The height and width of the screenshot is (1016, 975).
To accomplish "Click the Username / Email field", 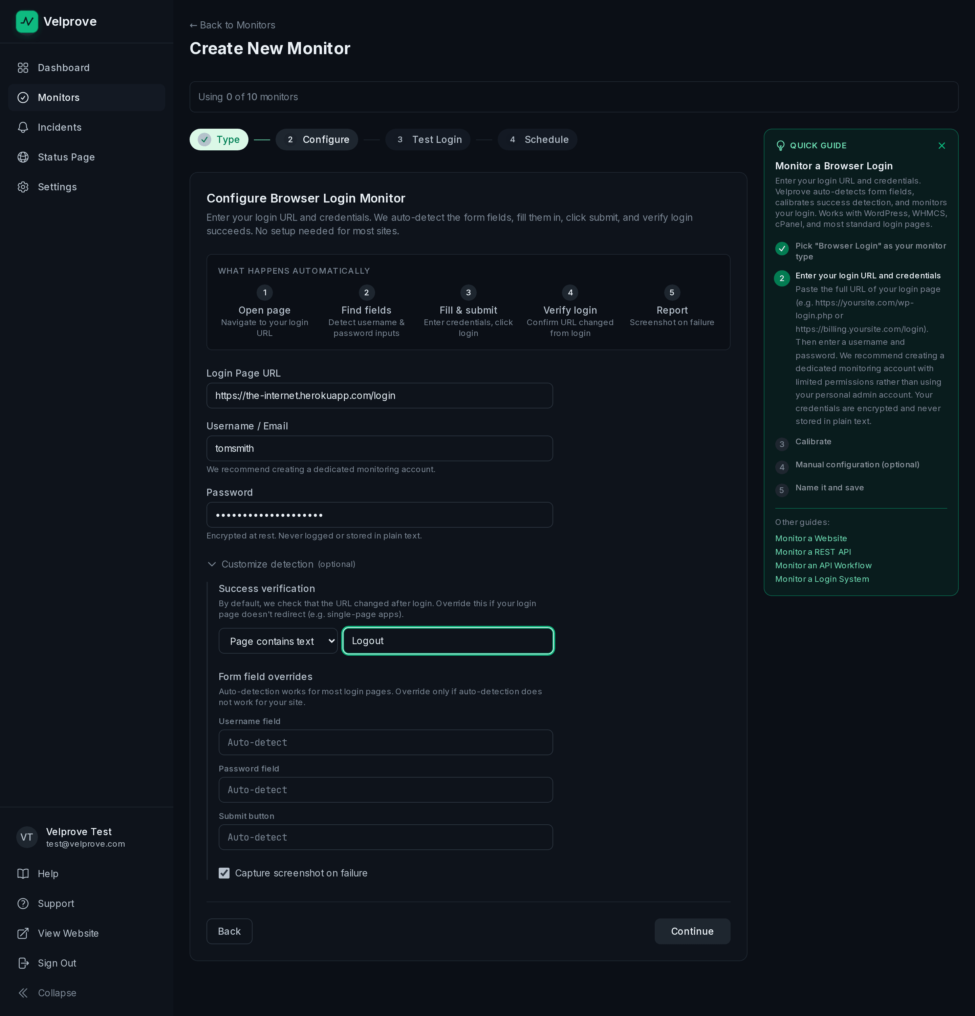I will click(x=380, y=448).
